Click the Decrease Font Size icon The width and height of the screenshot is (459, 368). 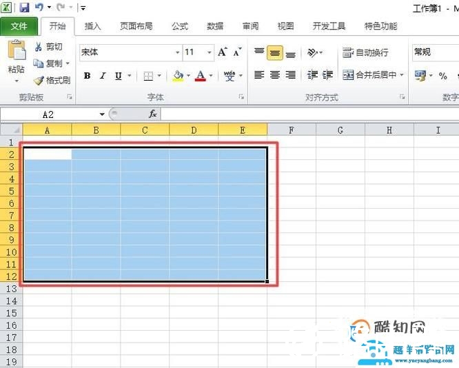(237, 52)
